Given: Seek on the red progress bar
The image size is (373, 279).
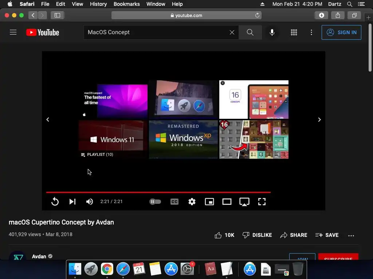Looking at the screenshot, I should point(158,192).
